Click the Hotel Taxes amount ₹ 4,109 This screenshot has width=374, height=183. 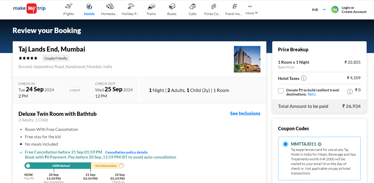coord(354,78)
